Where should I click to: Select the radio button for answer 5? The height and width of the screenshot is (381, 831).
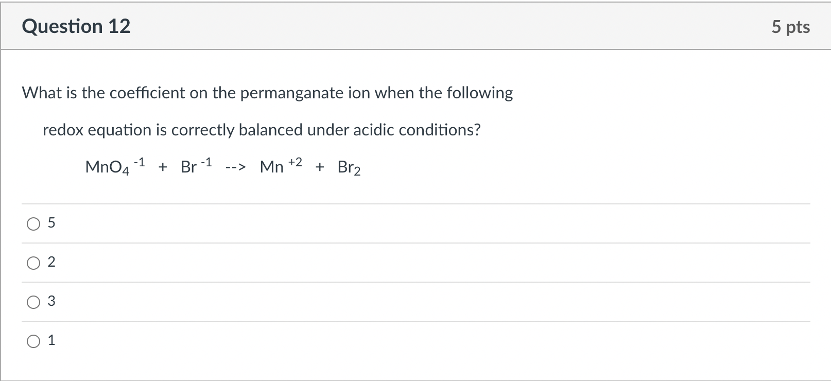coord(33,223)
